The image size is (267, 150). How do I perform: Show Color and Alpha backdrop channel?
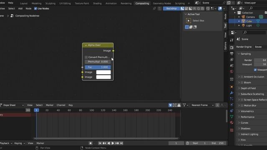(x=182, y=8)
